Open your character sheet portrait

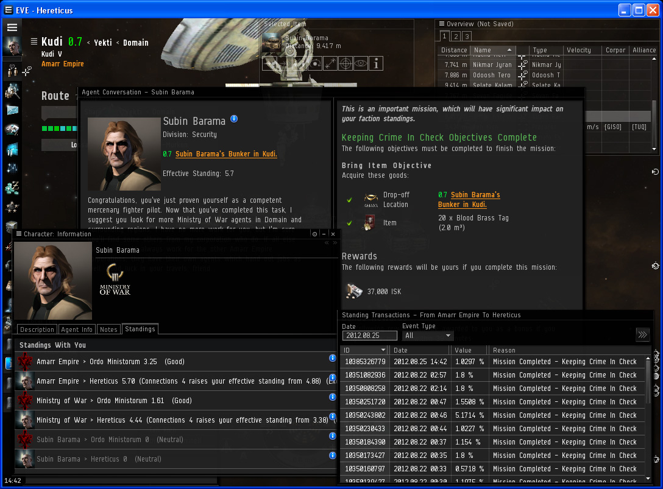click(x=12, y=46)
